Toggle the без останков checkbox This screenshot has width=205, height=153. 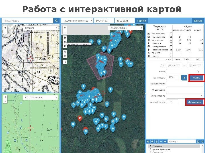click(171, 33)
